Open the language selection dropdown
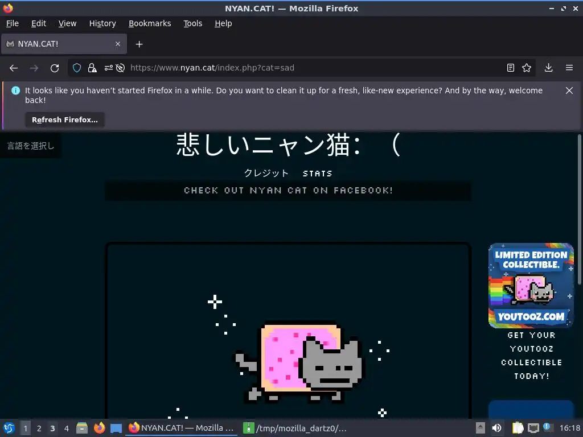Viewport: 583px width, 437px height. pos(31,146)
